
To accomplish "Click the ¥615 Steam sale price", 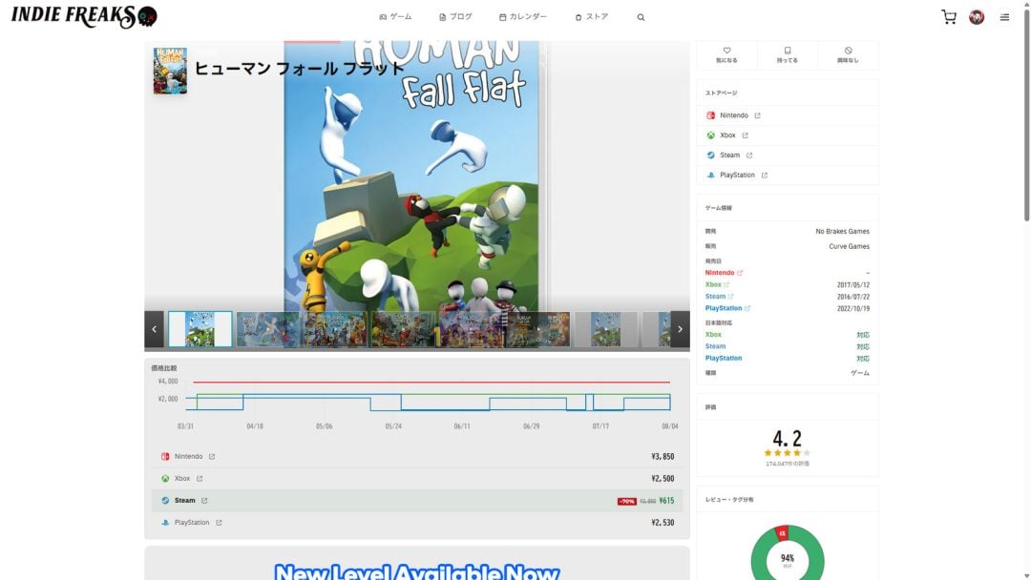I will (666, 501).
